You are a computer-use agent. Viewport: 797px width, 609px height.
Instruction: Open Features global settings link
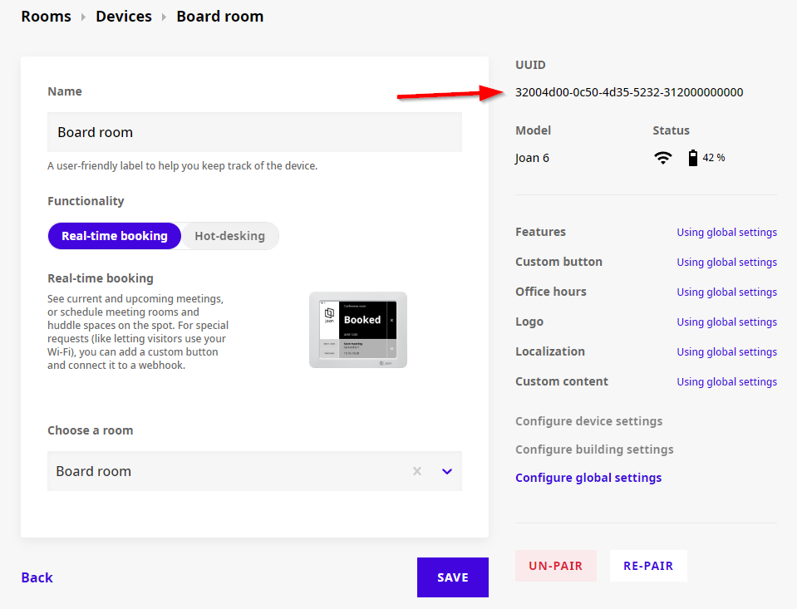tap(727, 233)
